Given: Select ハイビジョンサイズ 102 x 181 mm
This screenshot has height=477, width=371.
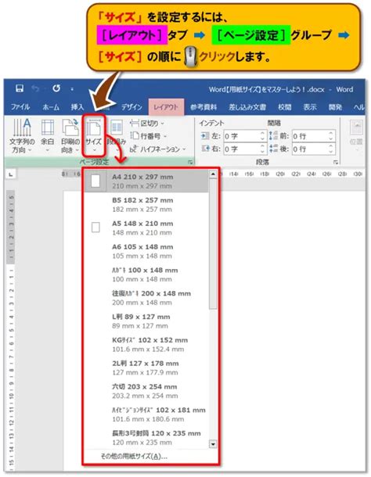Looking at the screenshot, I should click(x=146, y=414).
